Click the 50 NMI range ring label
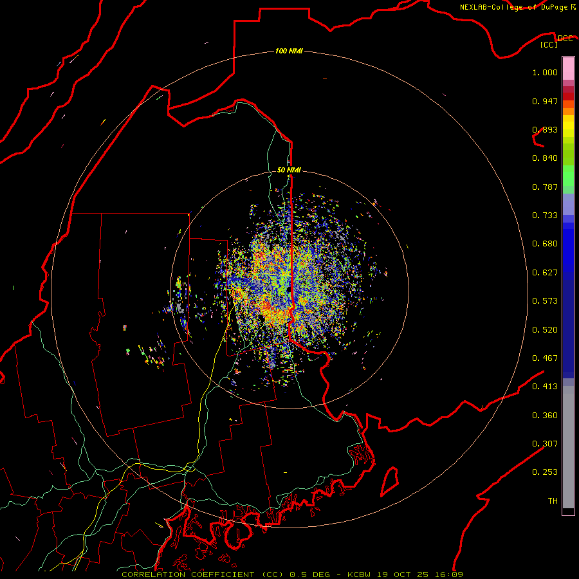 tap(289, 170)
